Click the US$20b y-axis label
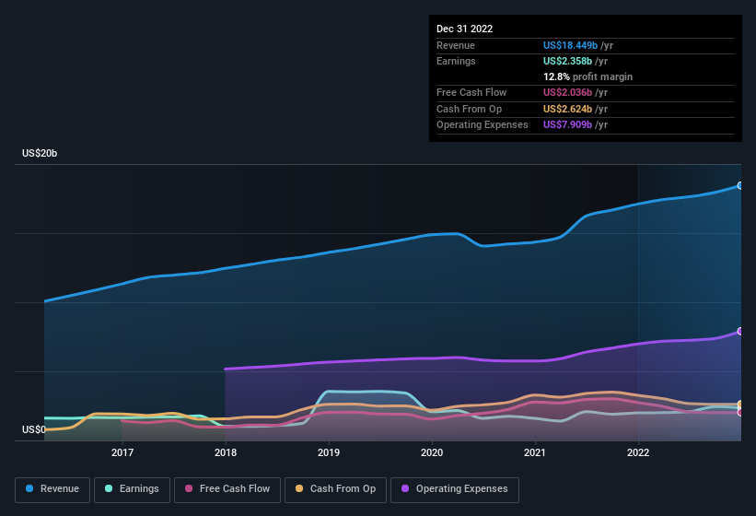Viewport: 756px width, 516px height. [40, 153]
